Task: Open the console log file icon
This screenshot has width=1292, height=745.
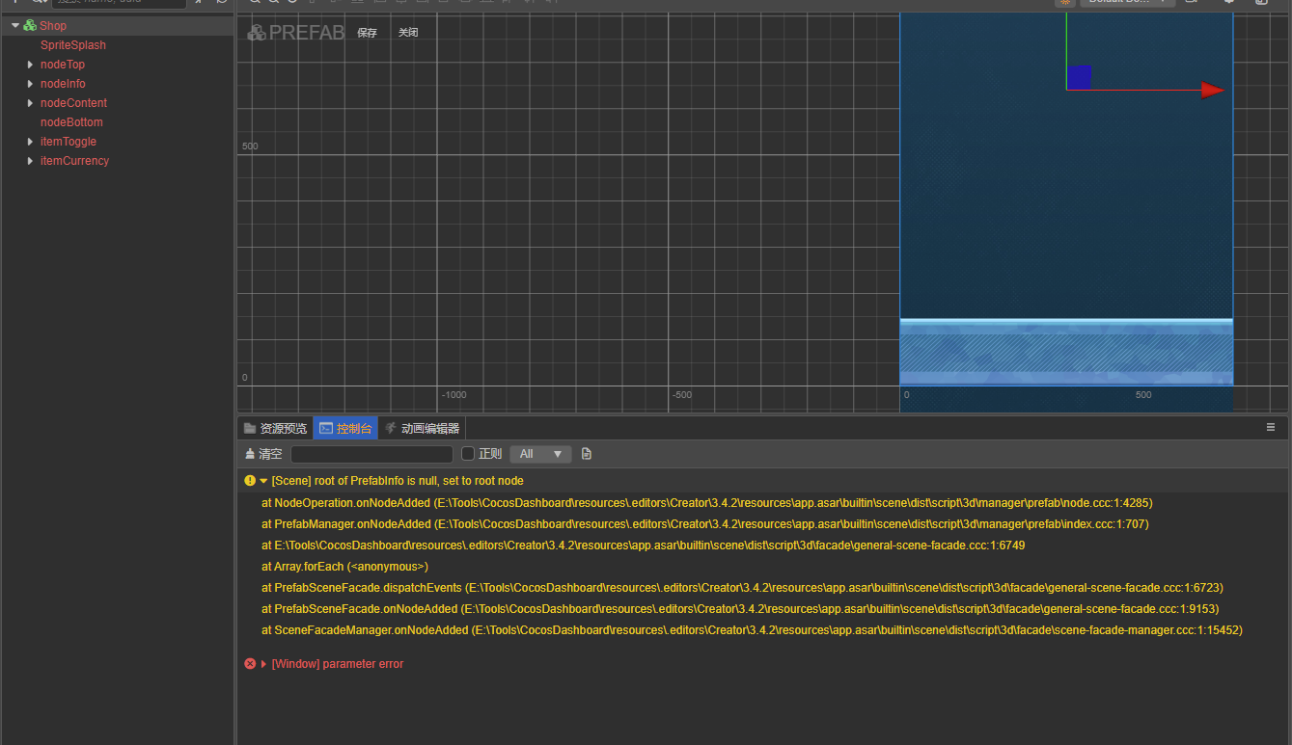Action: click(587, 454)
